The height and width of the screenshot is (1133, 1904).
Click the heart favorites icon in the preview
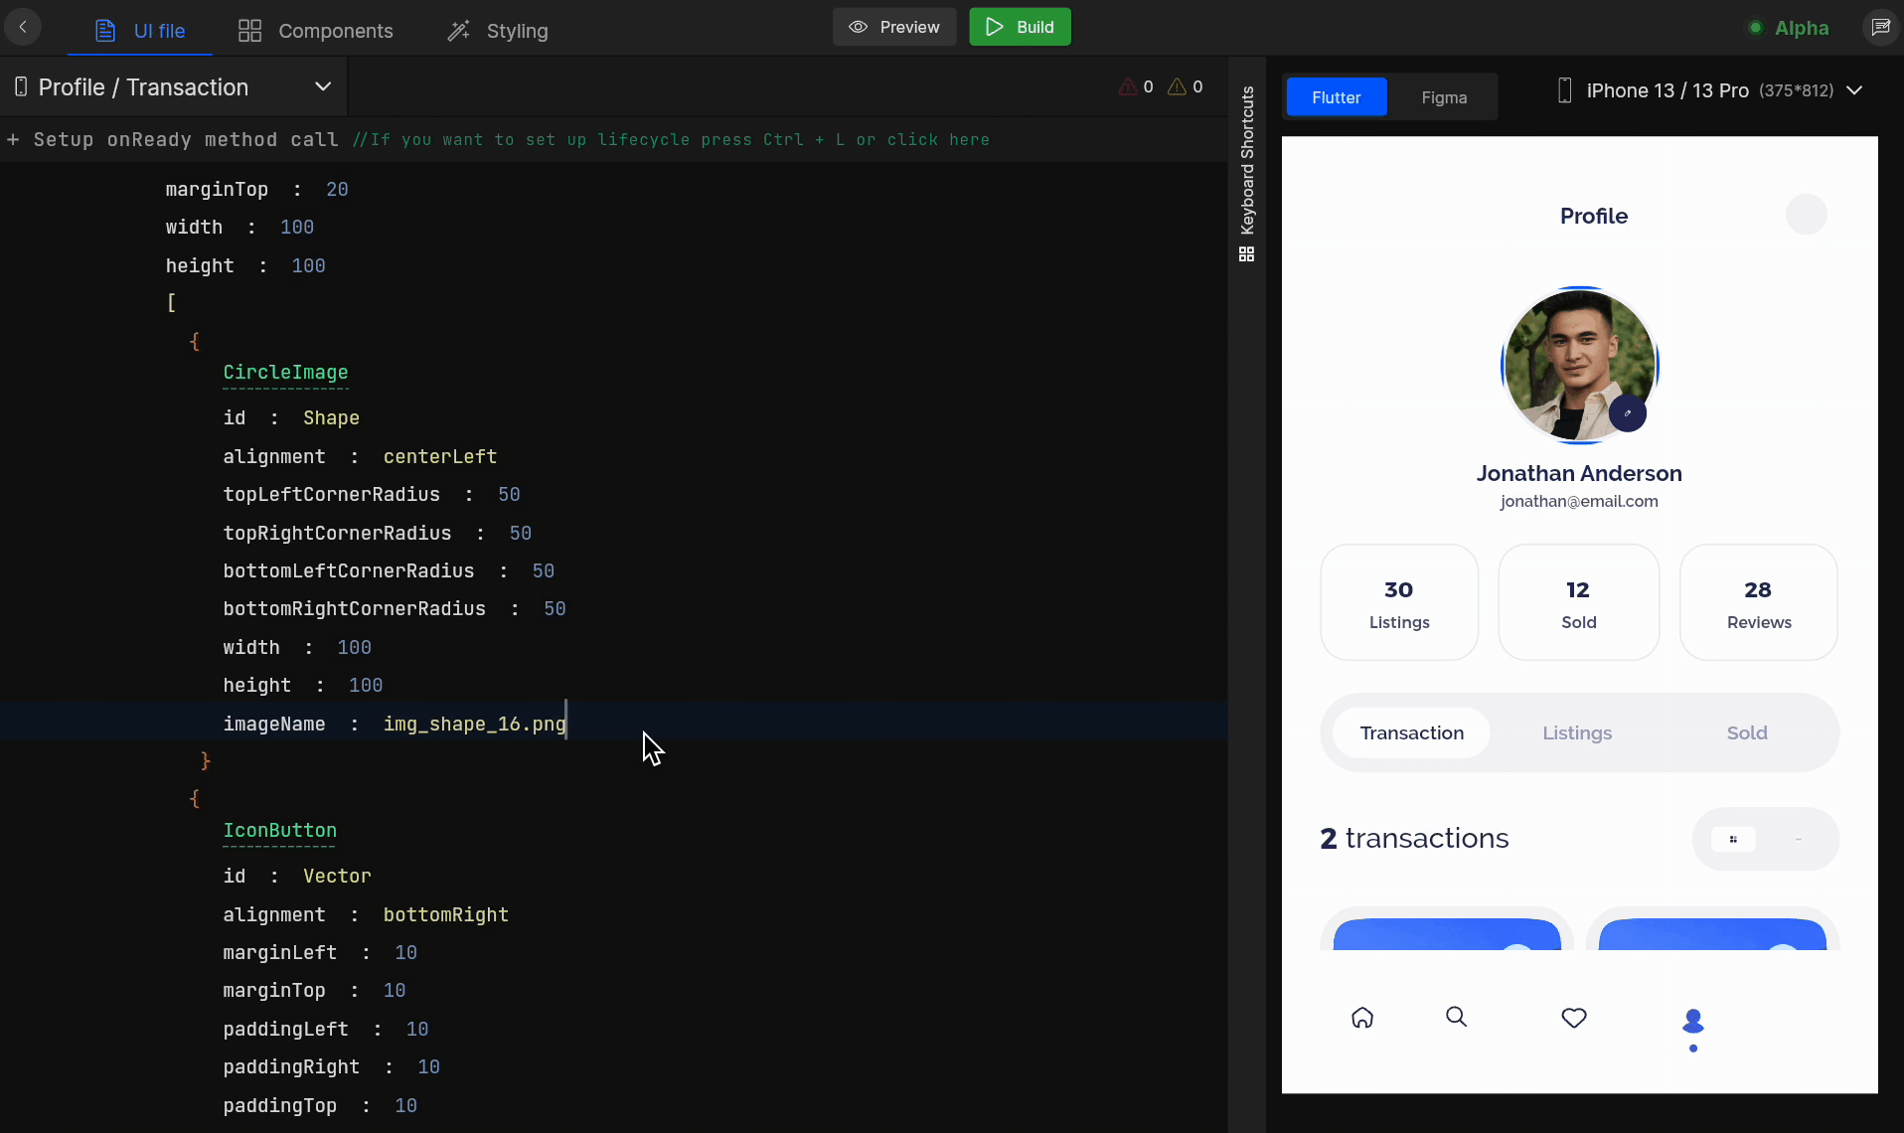coord(1574,1017)
